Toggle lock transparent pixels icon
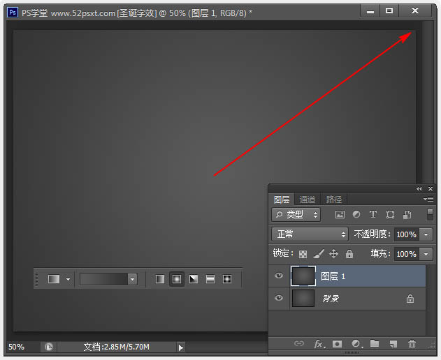Viewport: 441px width, 360px height. coord(303,255)
